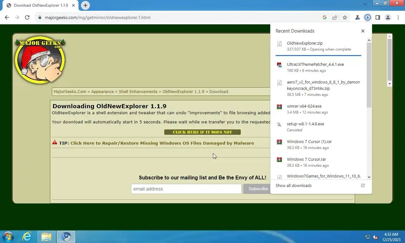Reload the page with refresh icon
This screenshot has height=243, width=405.
(x=27, y=17)
